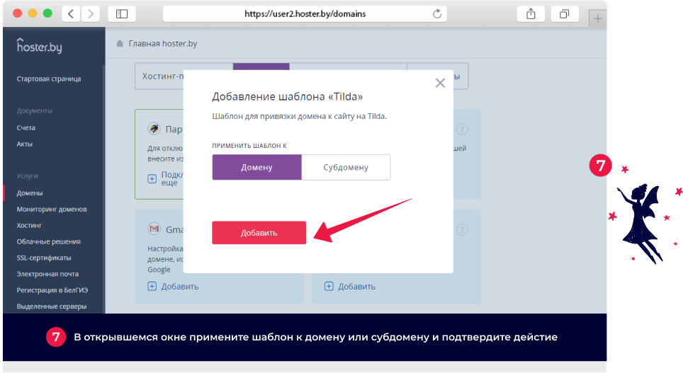683x373 pixels.
Task: Click the hoster.by logo
Action: coord(39,45)
